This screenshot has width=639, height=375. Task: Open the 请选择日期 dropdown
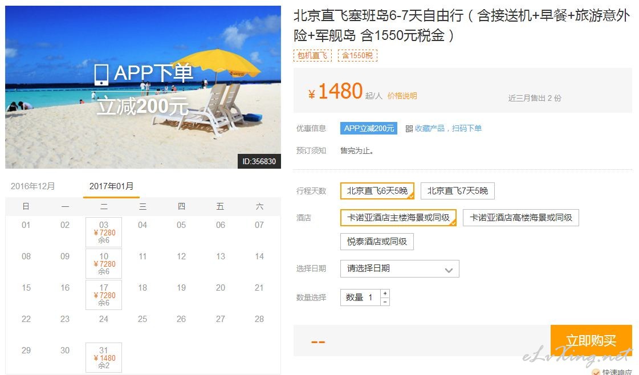click(400, 268)
